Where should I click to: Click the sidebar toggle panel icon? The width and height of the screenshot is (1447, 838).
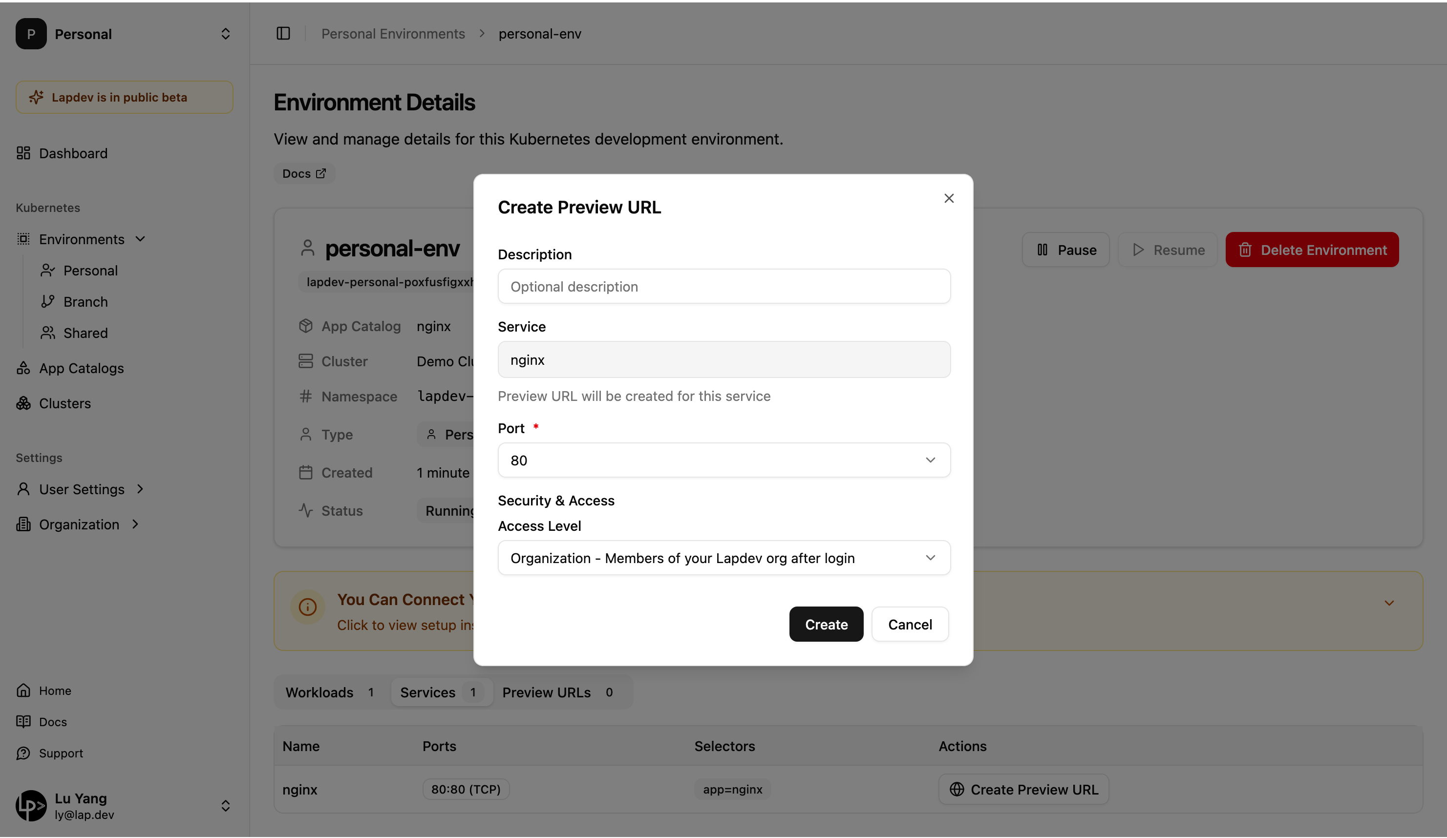coord(283,34)
